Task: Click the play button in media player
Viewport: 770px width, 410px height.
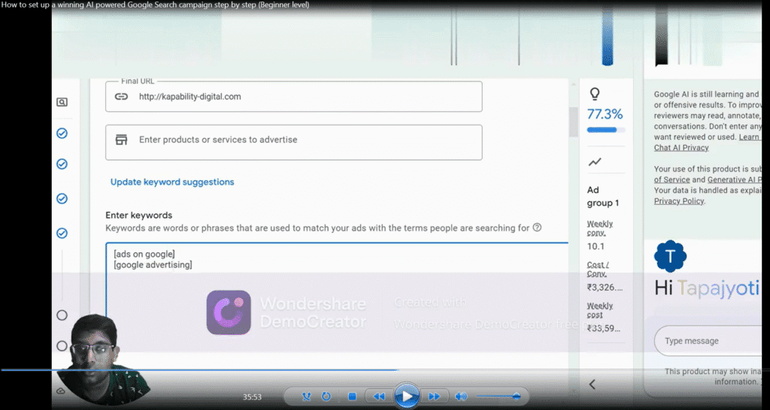Action: click(406, 396)
